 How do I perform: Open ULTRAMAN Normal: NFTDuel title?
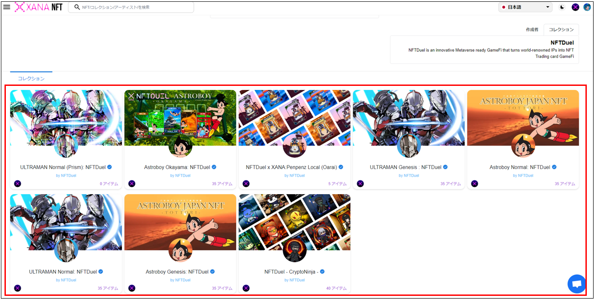coord(63,272)
